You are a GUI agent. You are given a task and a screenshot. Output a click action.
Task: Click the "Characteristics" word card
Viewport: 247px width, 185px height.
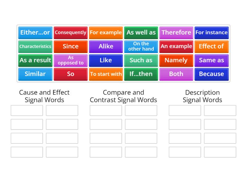click(35, 47)
